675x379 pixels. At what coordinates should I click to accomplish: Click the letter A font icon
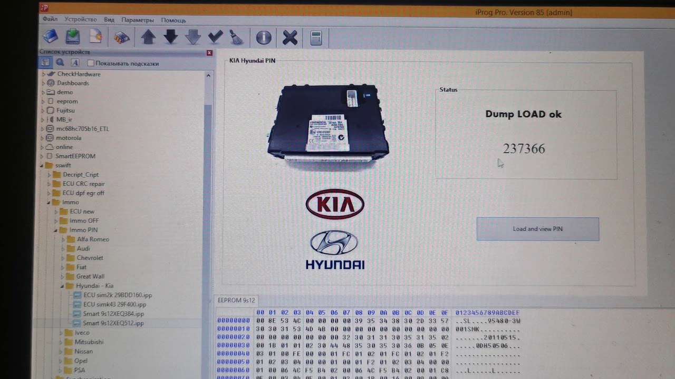tap(75, 62)
